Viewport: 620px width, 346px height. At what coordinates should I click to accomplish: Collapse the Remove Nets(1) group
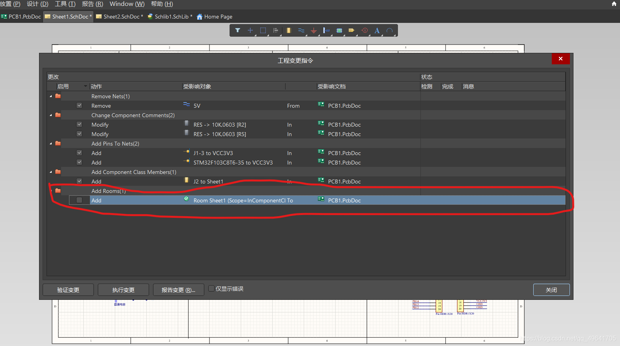point(50,96)
